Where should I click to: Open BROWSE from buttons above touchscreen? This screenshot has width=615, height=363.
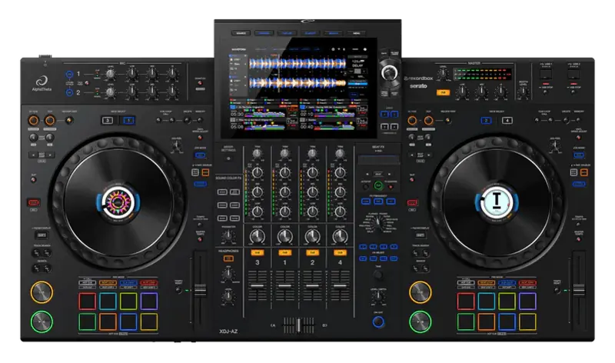tap(264, 33)
